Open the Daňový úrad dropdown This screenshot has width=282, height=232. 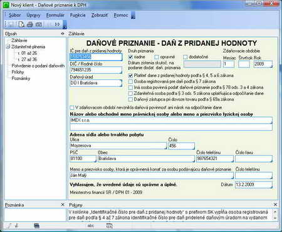point(120,83)
